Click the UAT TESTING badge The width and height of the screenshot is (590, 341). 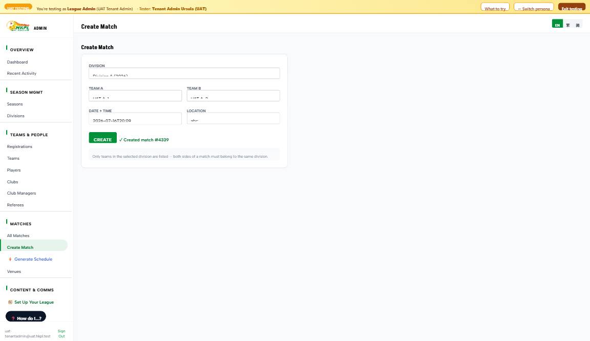click(18, 7)
